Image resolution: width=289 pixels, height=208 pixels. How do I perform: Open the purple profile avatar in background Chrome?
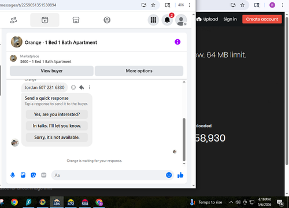click(x=272, y=5)
